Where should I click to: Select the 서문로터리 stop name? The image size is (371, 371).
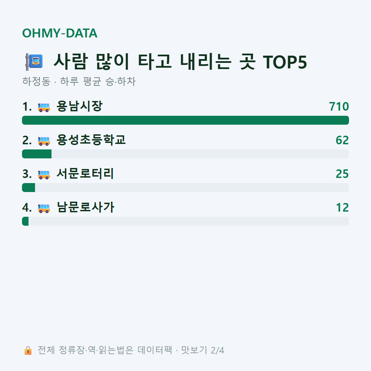click(85, 174)
